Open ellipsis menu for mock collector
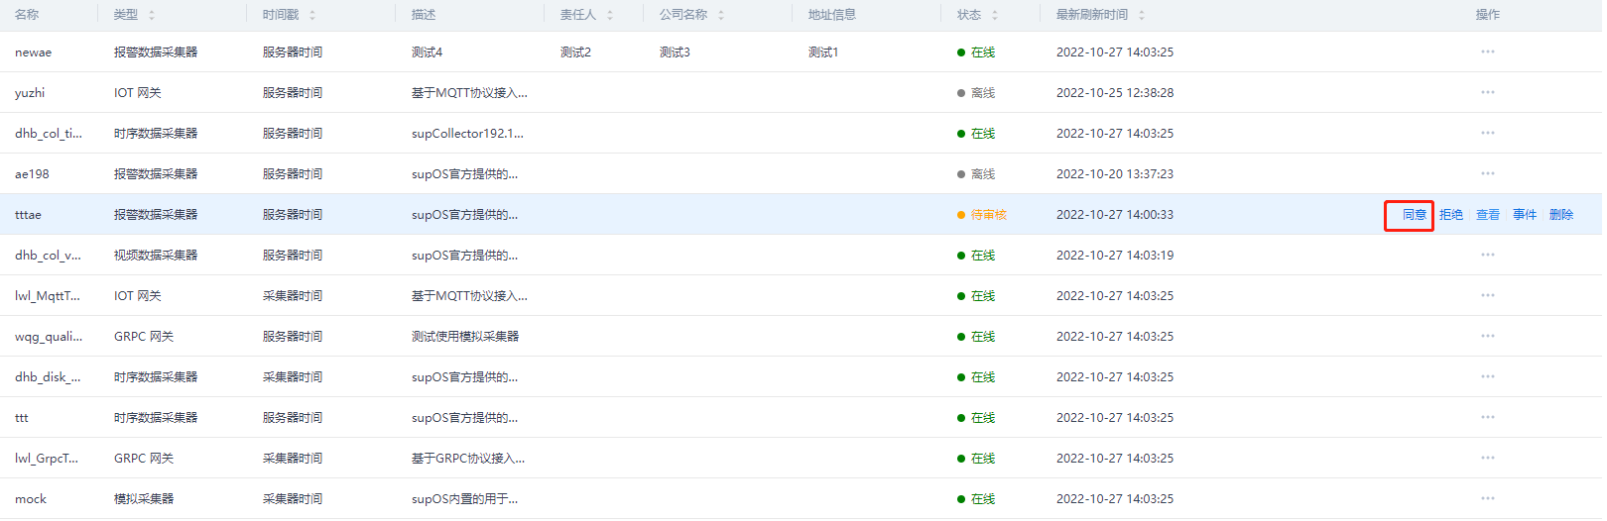1607x521 pixels. (1487, 498)
